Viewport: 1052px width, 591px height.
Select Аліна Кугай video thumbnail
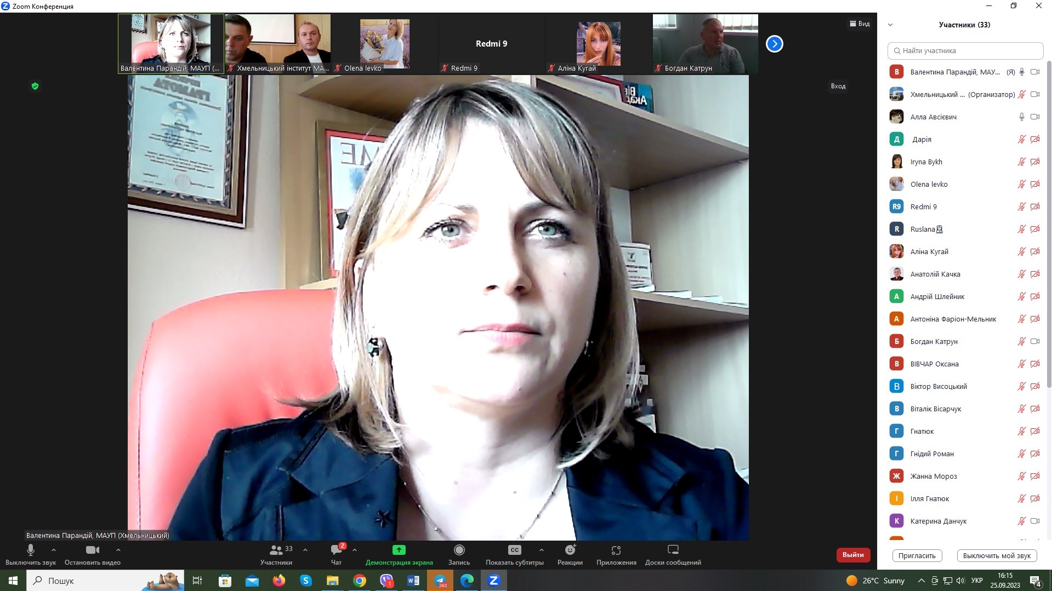coord(598,44)
